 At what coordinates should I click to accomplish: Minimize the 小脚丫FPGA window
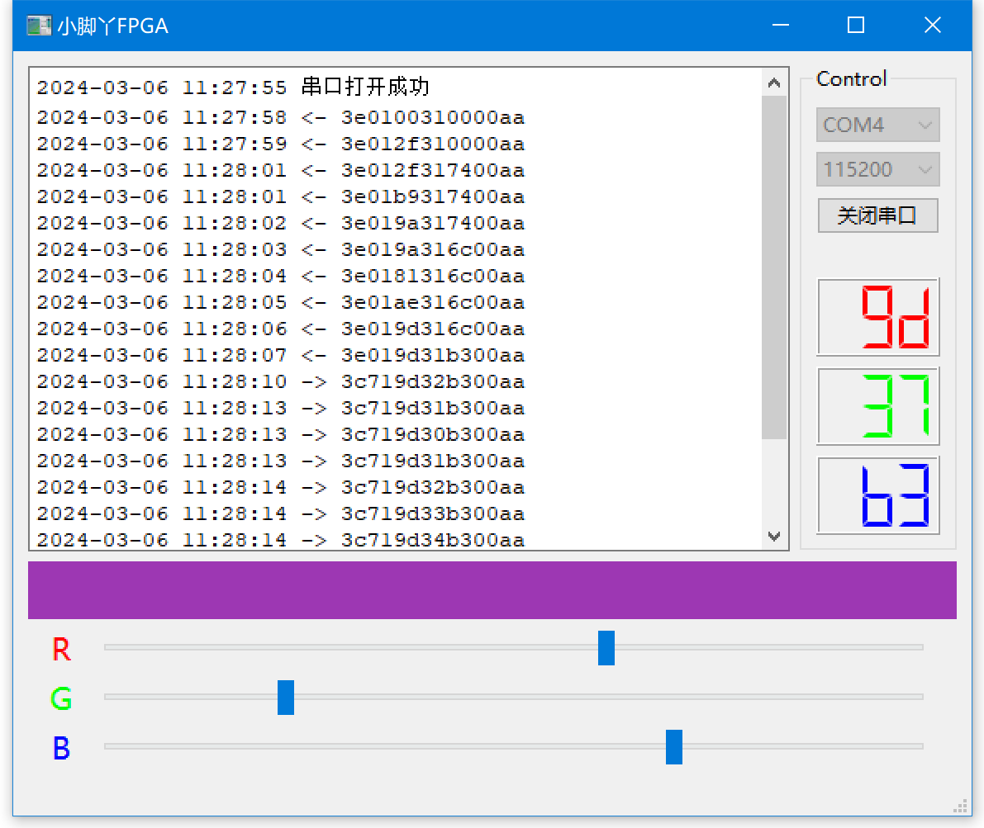[781, 25]
